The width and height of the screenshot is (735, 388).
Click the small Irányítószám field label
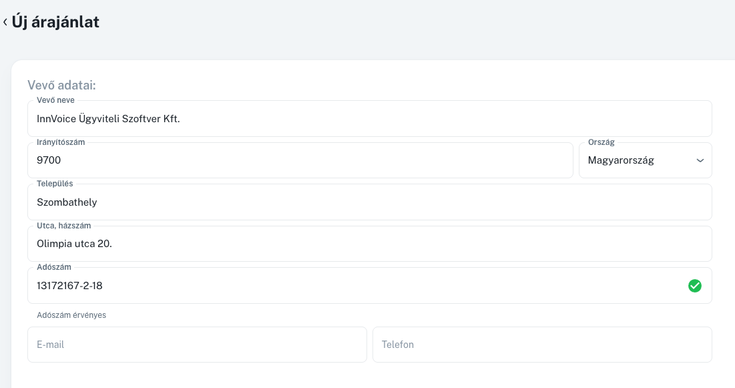click(x=61, y=142)
